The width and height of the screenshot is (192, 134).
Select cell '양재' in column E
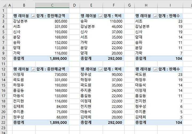pyautogui.click(x=91, y=53)
